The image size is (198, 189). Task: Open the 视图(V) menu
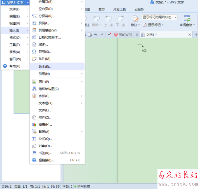[x=15, y=23]
